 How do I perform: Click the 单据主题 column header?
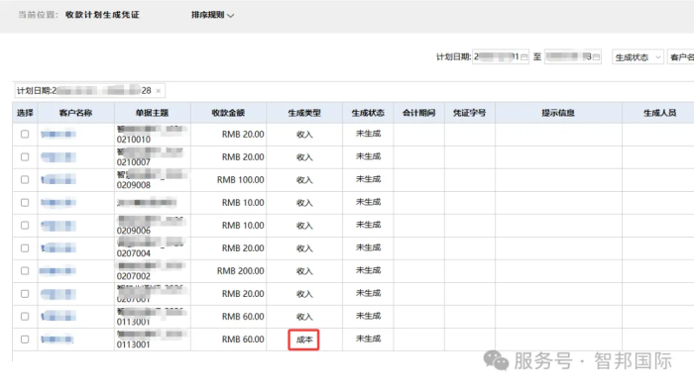pyautogui.click(x=153, y=113)
